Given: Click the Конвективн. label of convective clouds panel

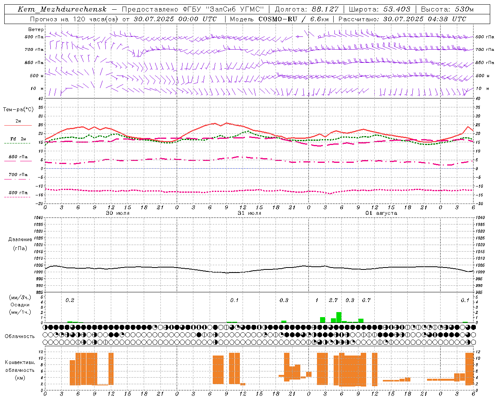Looking at the screenshot, I should [x=20, y=362].
